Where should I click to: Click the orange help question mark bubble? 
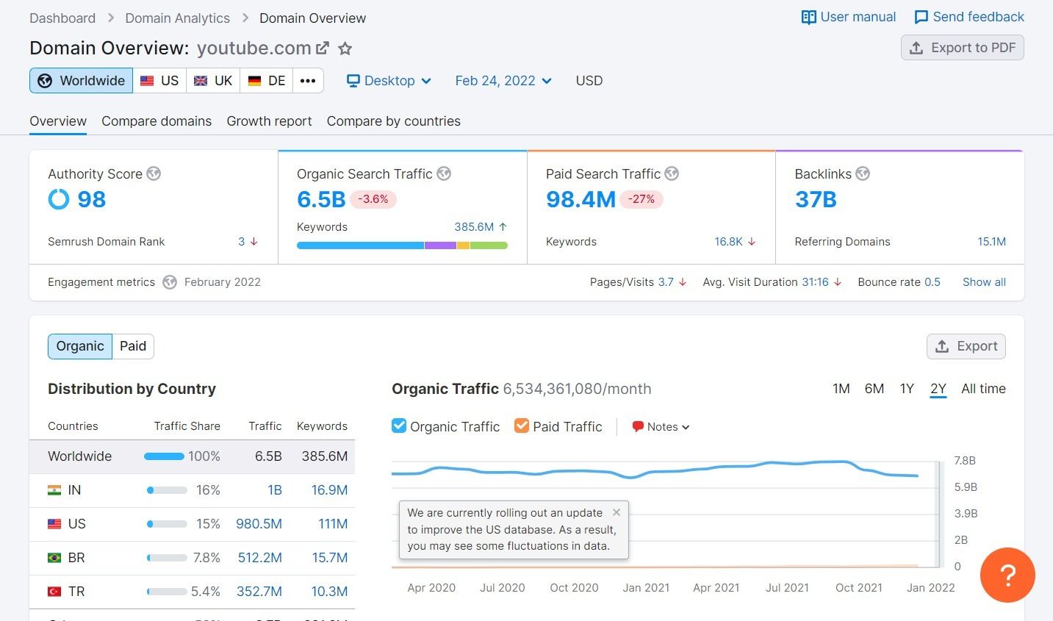tap(1007, 575)
